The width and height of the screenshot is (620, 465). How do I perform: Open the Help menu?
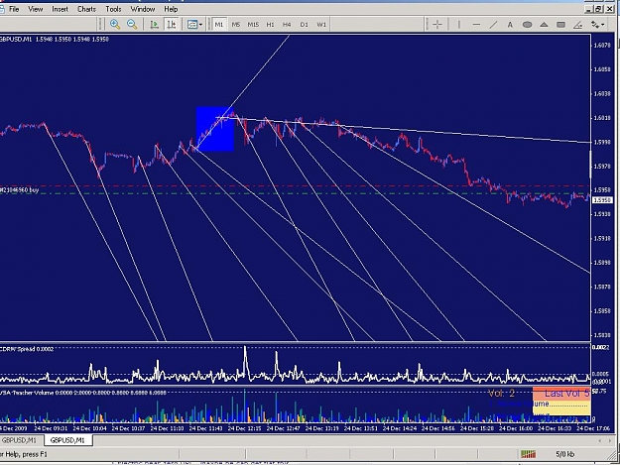coord(171,9)
